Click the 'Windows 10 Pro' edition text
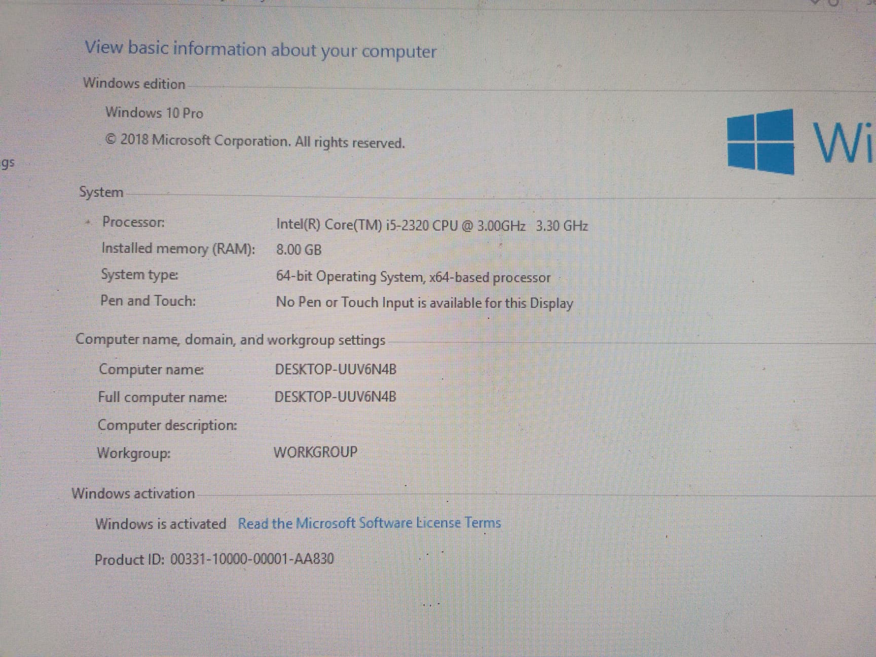Image resolution: width=876 pixels, height=657 pixels. pyautogui.click(x=154, y=112)
